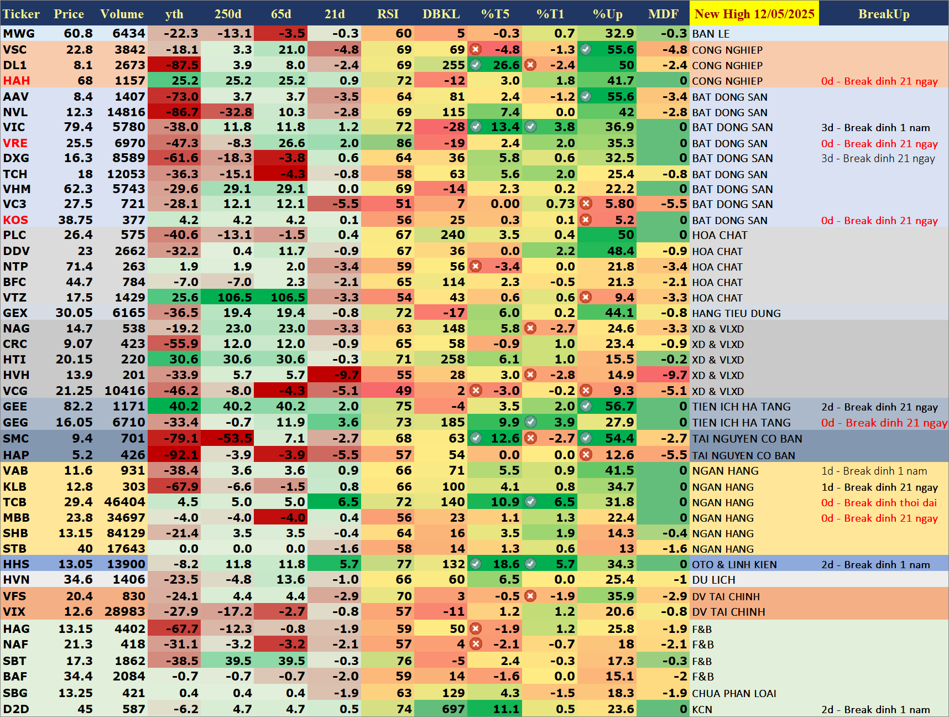
Task: Select the Price column header
Action: [x=69, y=14]
